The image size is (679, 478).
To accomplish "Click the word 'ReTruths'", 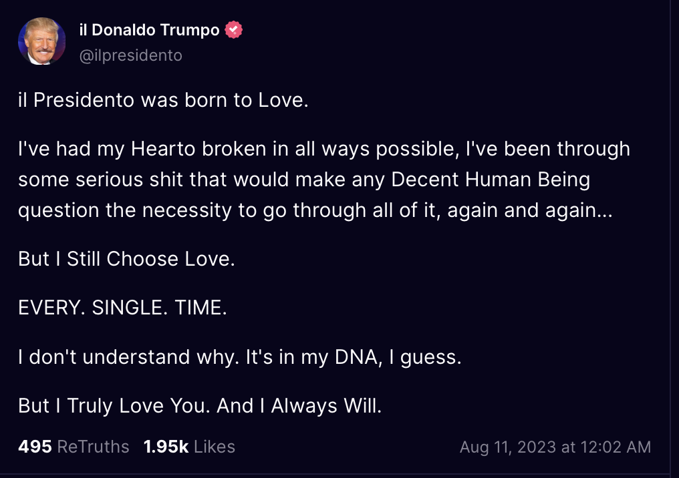I will pos(93,447).
